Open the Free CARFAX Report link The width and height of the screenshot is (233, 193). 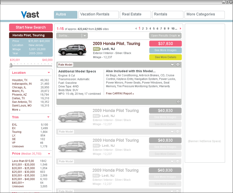[120, 94]
